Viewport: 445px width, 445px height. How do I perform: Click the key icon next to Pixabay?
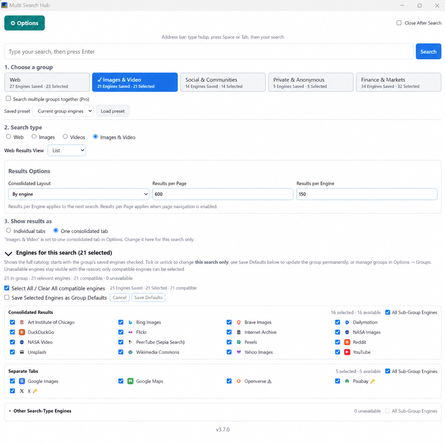[x=373, y=381]
